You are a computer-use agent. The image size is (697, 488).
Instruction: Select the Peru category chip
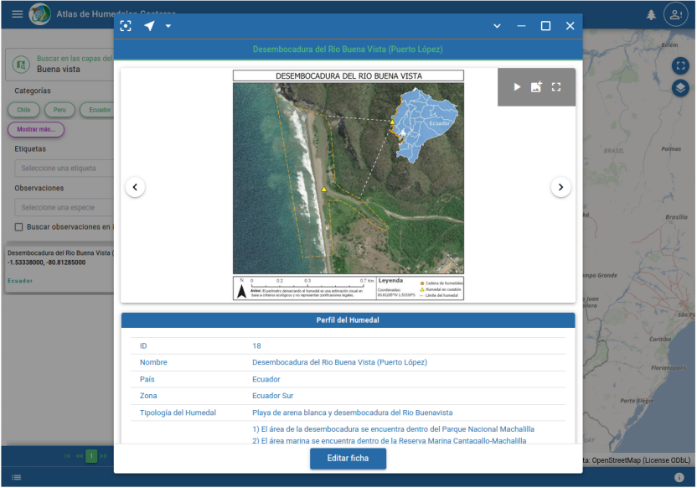tap(60, 110)
